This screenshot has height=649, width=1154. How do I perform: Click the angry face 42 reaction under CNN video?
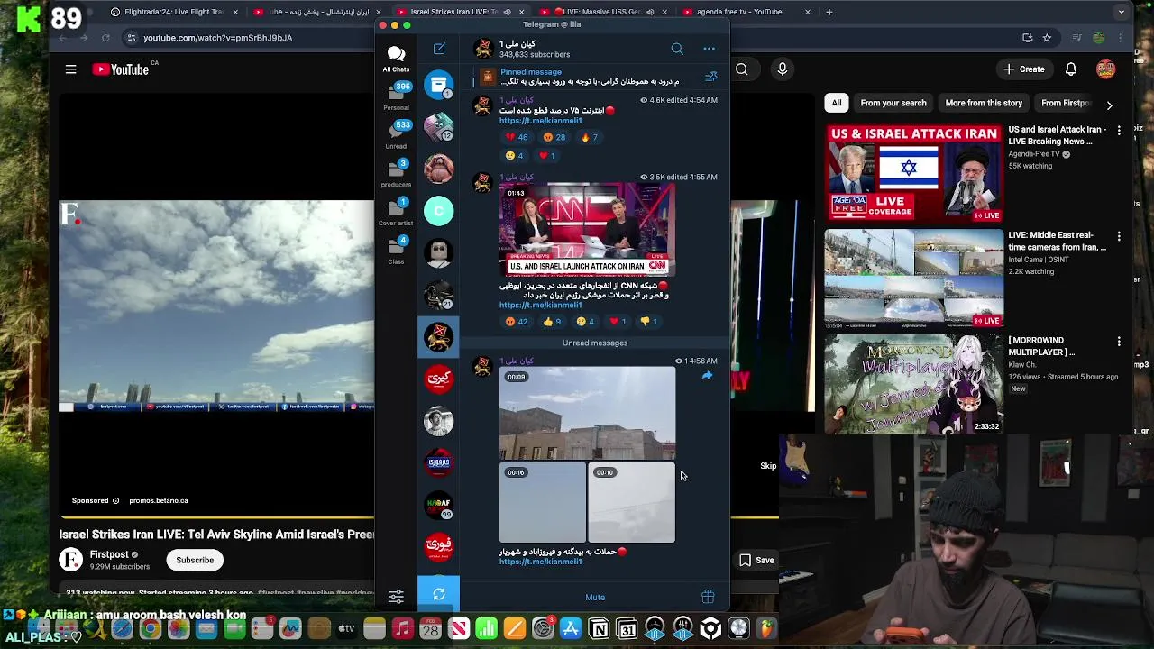pos(517,322)
